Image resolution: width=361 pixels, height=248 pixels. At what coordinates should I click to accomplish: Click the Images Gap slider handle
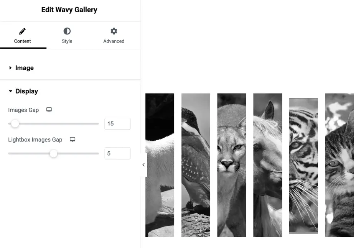point(15,123)
